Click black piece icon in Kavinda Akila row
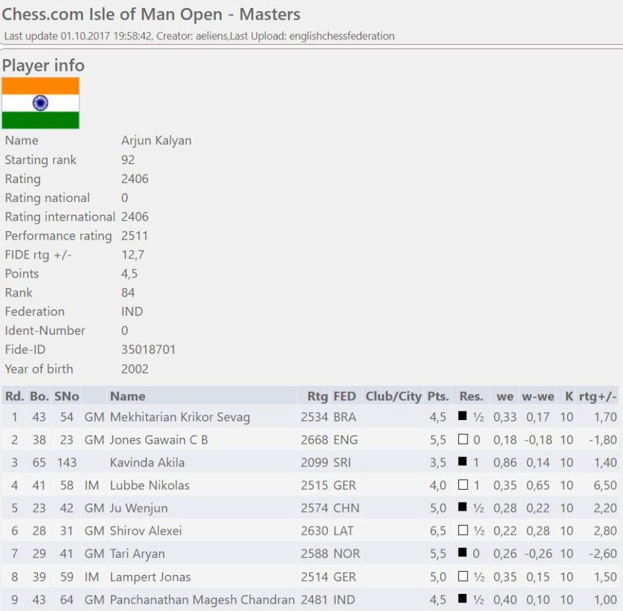This screenshot has height=611, width=623. 462,462
